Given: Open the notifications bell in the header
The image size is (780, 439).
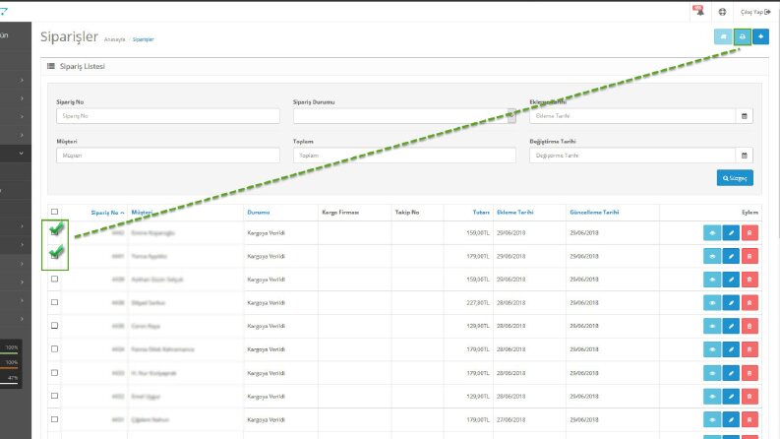Looking at the screenshot, I should (699, 11).
